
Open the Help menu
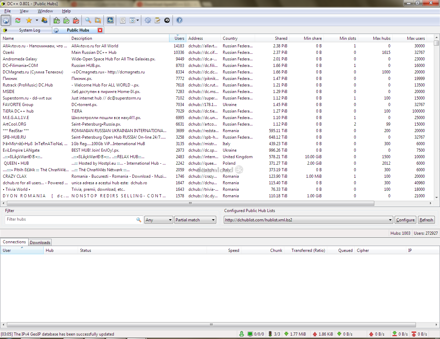click(x=66, y=11)
